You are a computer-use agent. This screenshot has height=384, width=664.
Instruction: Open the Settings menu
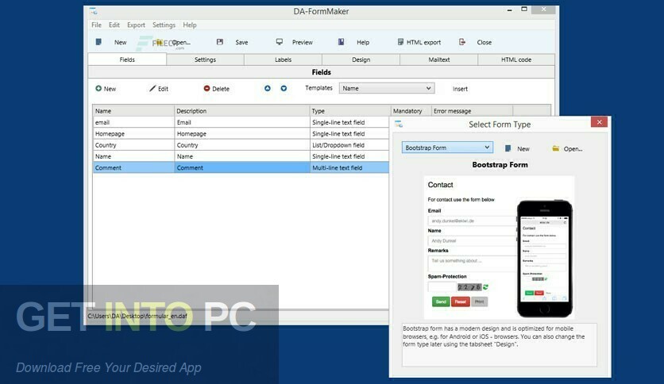tap(164, 25)
